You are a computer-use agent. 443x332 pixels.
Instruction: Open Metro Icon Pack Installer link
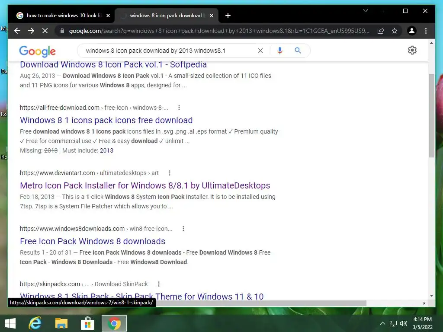[145, 185]
